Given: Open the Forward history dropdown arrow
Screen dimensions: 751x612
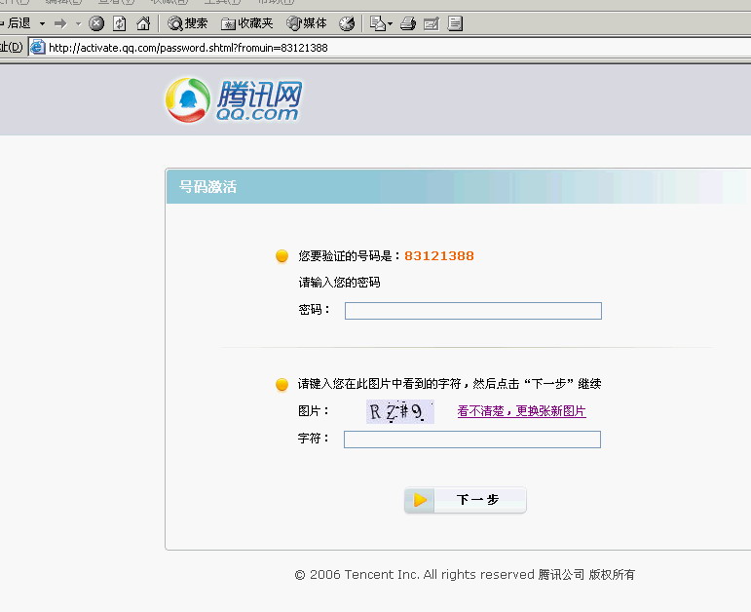Looking at the screenshot, I should point(78,23).
